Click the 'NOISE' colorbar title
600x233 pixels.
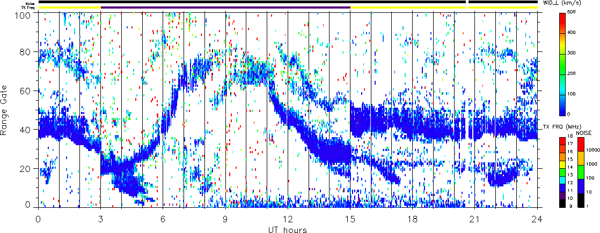[x=584, y=133]
